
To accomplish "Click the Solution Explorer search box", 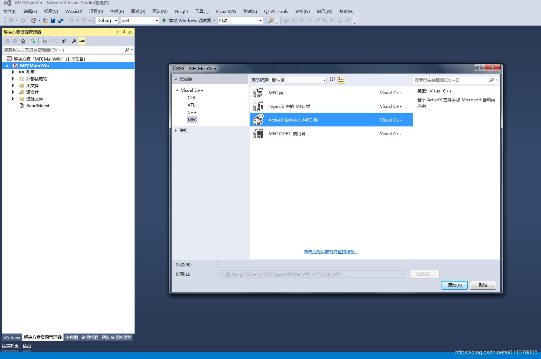I will pyautogui.click(x=63, y=50).
